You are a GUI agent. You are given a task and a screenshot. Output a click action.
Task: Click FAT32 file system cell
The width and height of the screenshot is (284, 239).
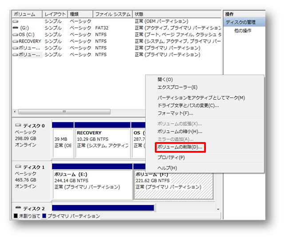(x=102, y=28)
